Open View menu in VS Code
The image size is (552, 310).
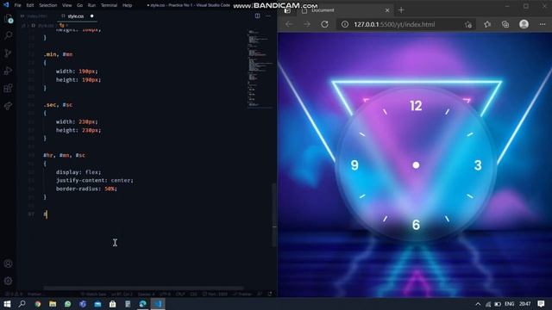coord(66,5)
